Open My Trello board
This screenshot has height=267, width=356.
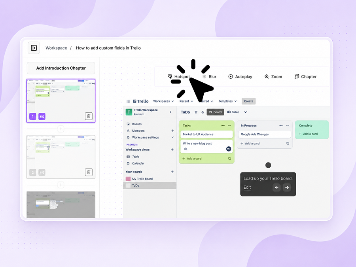tap(142, 179)
